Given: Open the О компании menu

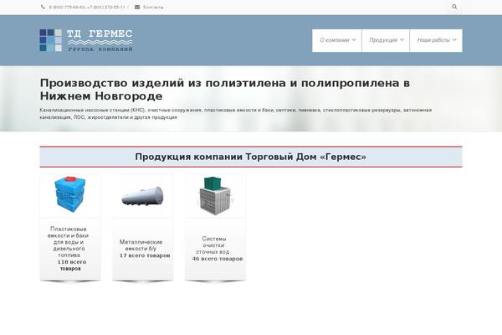Looking at the screenshot, I should pos(337,40).
